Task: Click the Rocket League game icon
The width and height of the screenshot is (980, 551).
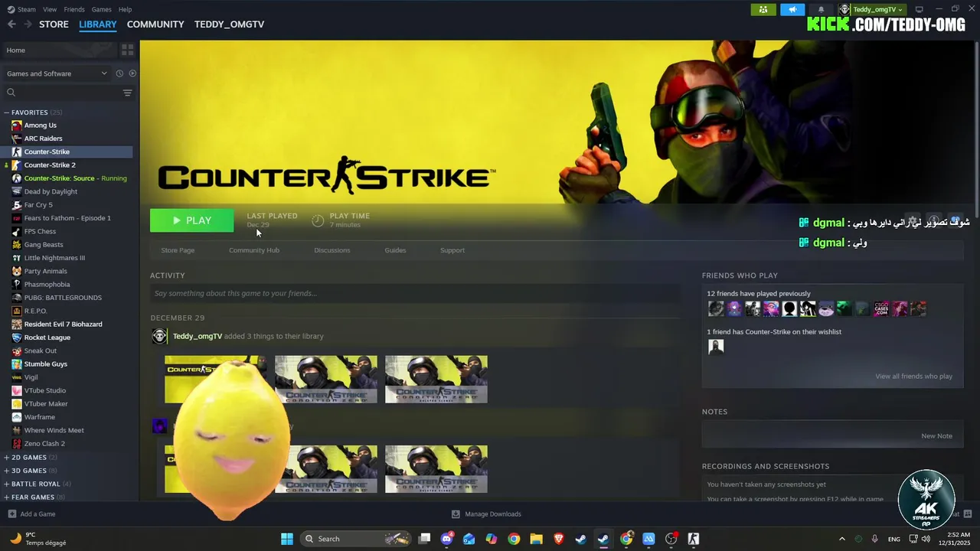Action: pyautogui.click(x=17, y=337)
